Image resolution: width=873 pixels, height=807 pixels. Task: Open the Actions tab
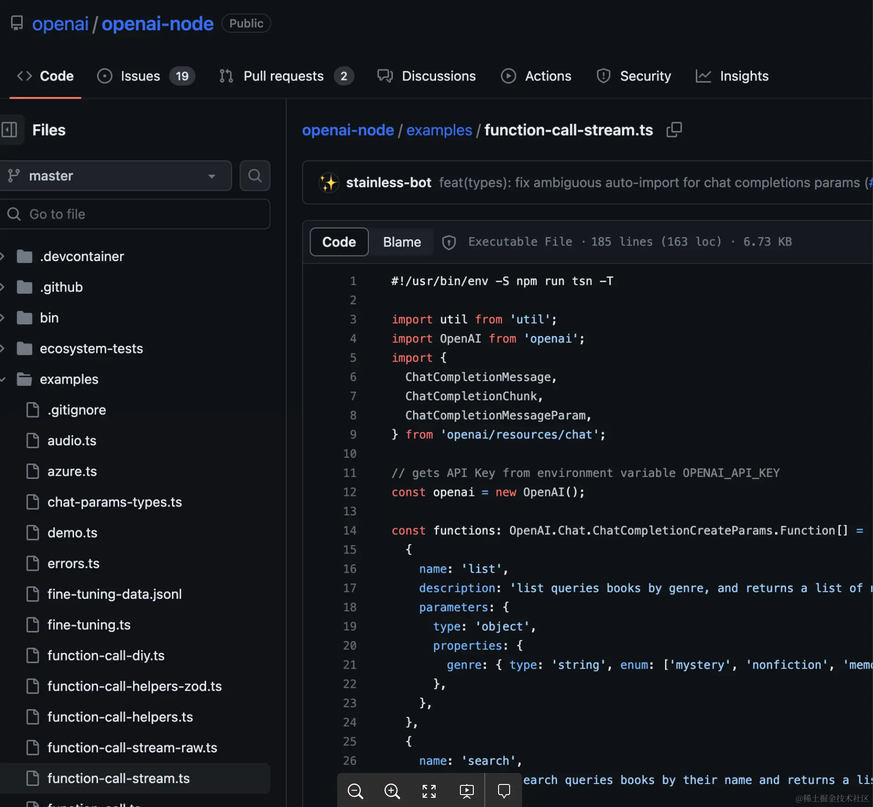(x=536, y=76)
